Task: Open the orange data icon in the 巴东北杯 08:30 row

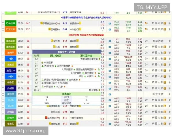Action: click(165, 29)
